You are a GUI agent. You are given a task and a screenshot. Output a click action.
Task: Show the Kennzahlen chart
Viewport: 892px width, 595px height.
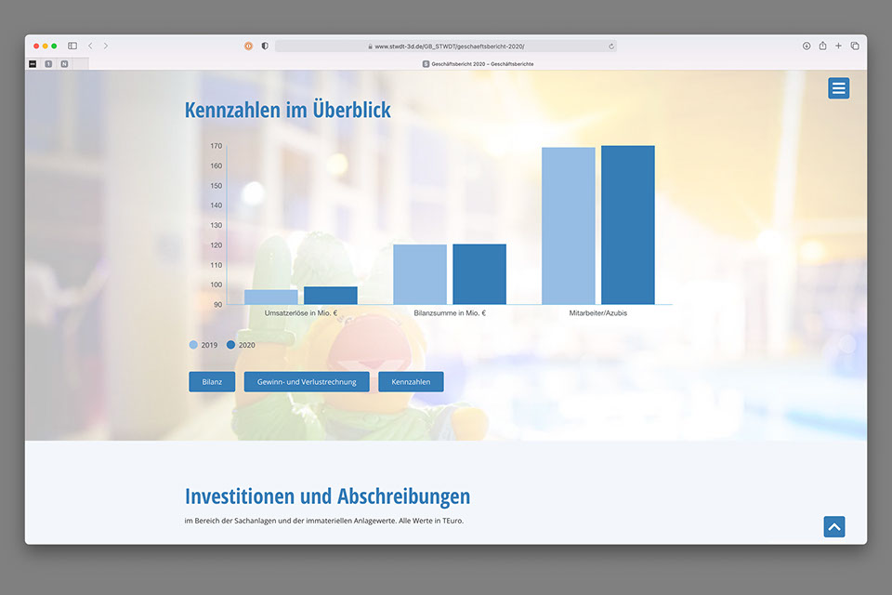pos(411,382)
